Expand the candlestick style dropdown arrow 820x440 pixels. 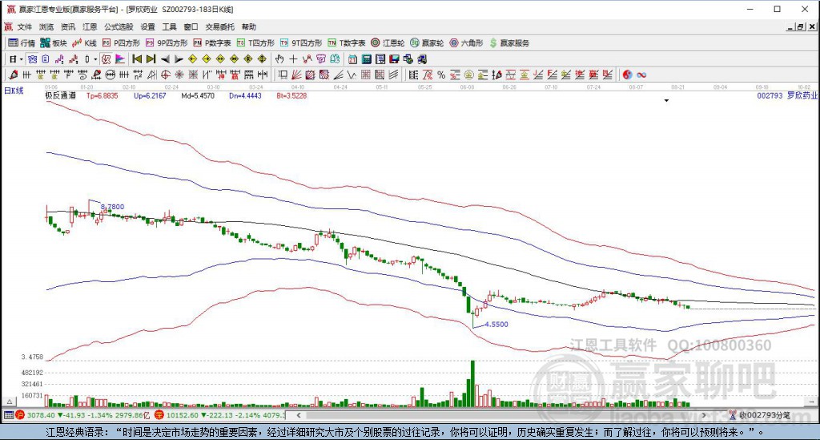94,59
